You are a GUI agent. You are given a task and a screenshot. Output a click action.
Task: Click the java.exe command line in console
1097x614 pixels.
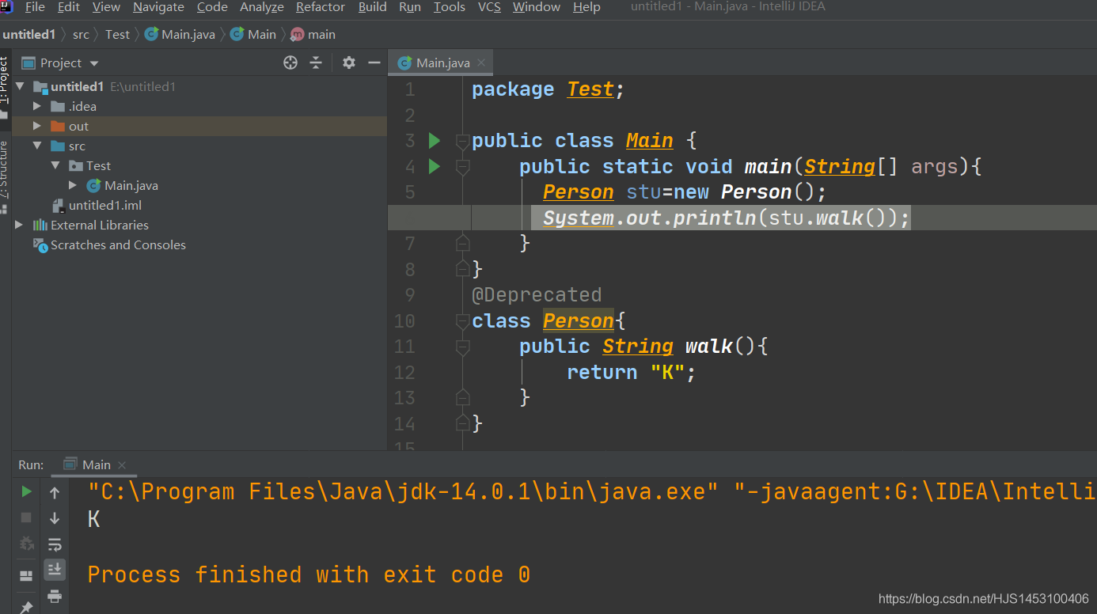pyautogui.click(x=592, y=492)
